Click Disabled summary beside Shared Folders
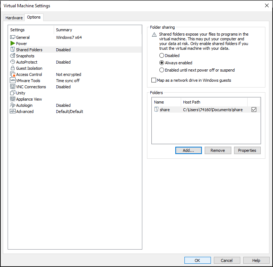Screen dimensions: 273x267 point(63,50)
